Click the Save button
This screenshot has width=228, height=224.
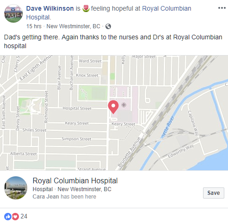point(214,193)
